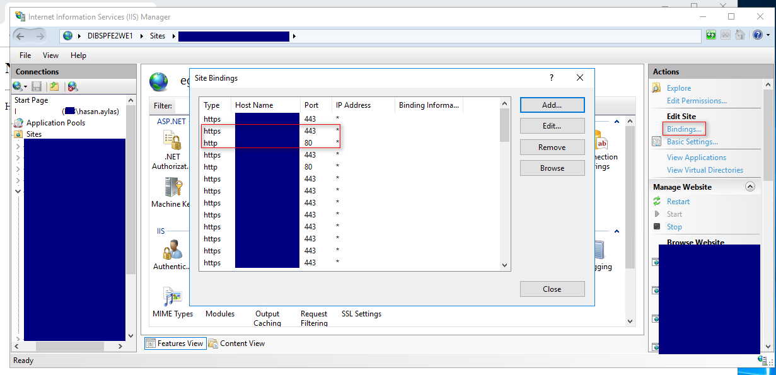This screenshot has width=776, height=375.
Task: Click the Add... button in Site Bindings
Action: click(552, 105)
